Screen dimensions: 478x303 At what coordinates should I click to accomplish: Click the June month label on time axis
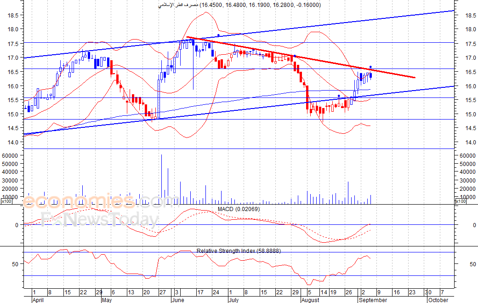[x=178, y=300]
